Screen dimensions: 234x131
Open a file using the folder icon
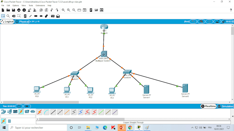click(x=8, y=10)
